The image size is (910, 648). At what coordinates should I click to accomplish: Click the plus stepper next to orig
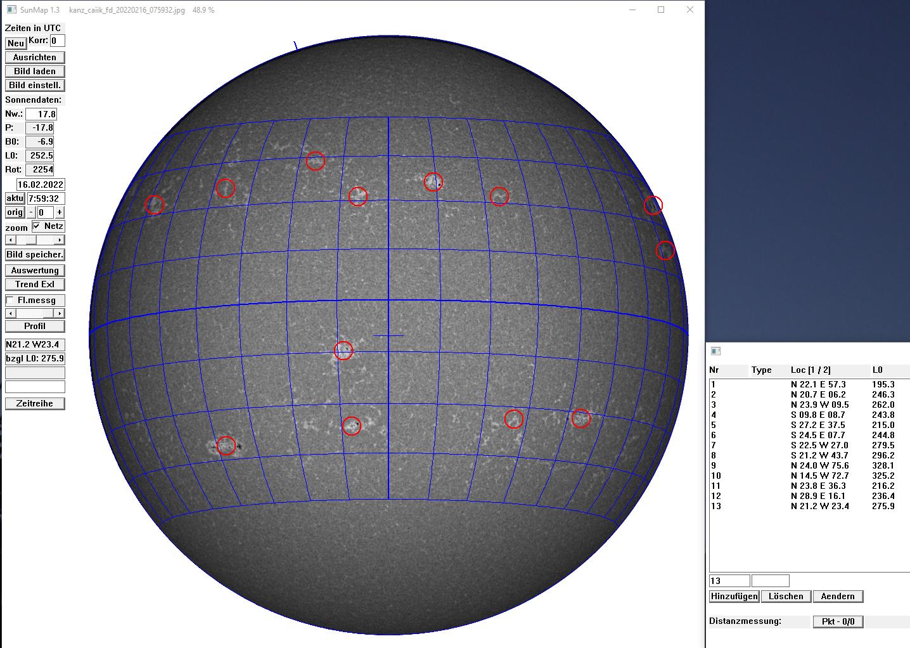point(60,212)
